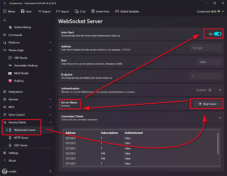Open the HTTP Server page
Viewport: 227px width, 176px height.
pos(21,138)
